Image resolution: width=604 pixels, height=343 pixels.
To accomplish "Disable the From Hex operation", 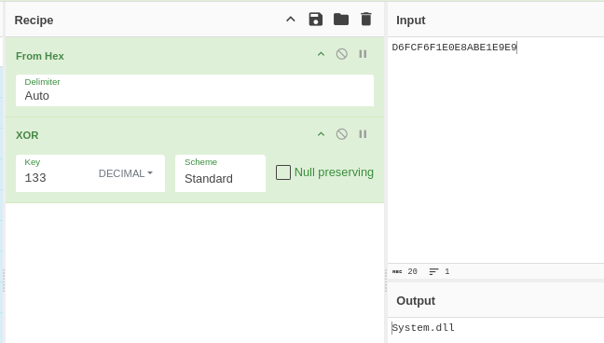I will click(x=342, y=54).
